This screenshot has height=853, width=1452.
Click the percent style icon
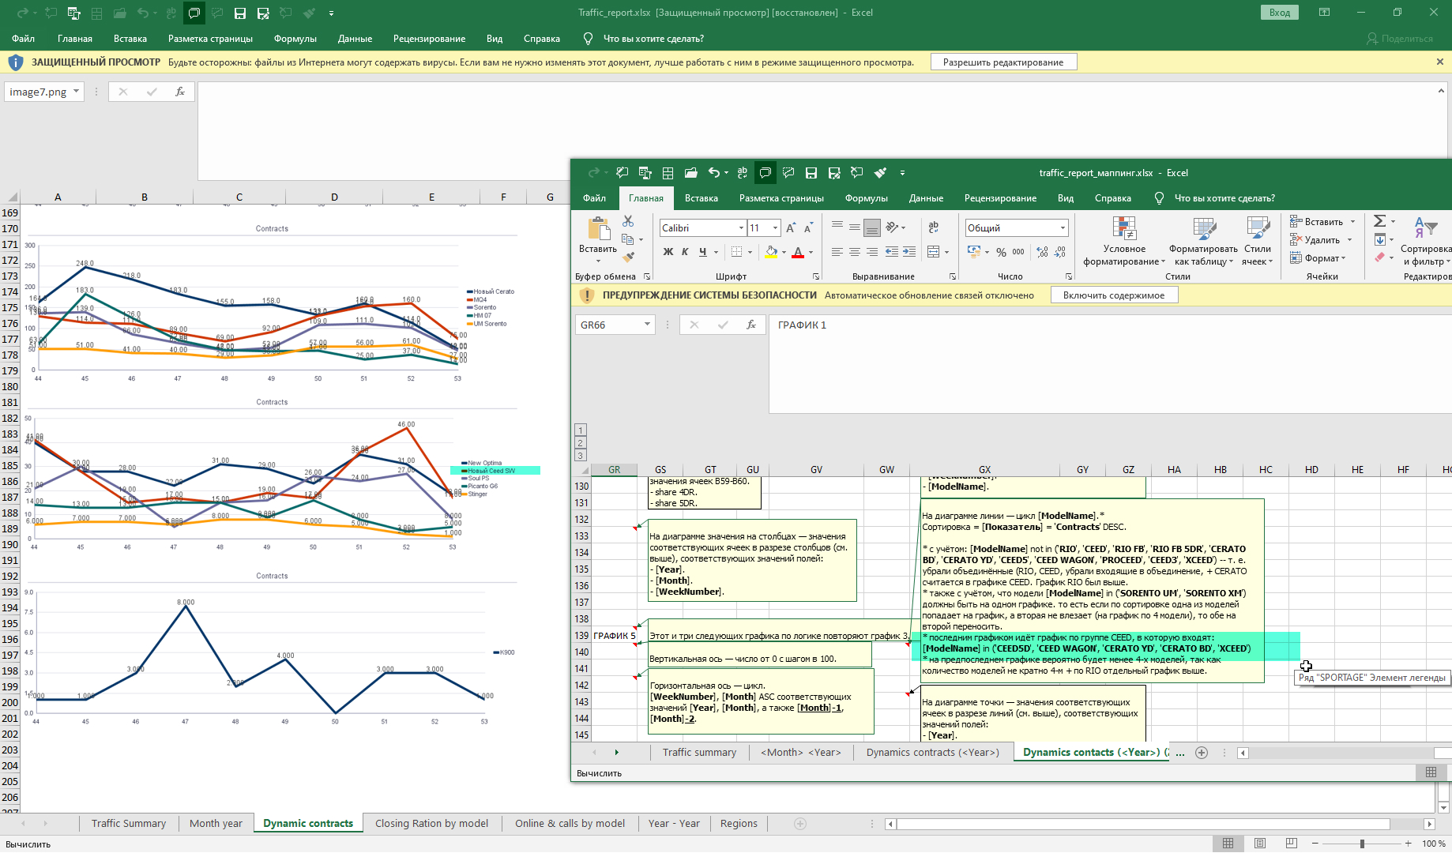coord(1001,252)
